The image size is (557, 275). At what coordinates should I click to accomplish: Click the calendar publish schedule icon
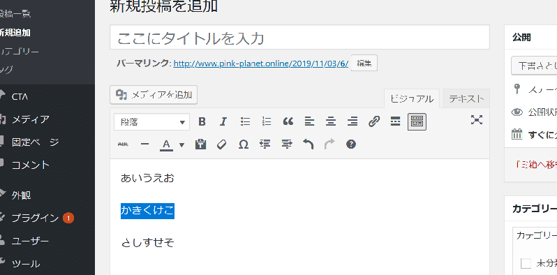click(x=517, y=134)
